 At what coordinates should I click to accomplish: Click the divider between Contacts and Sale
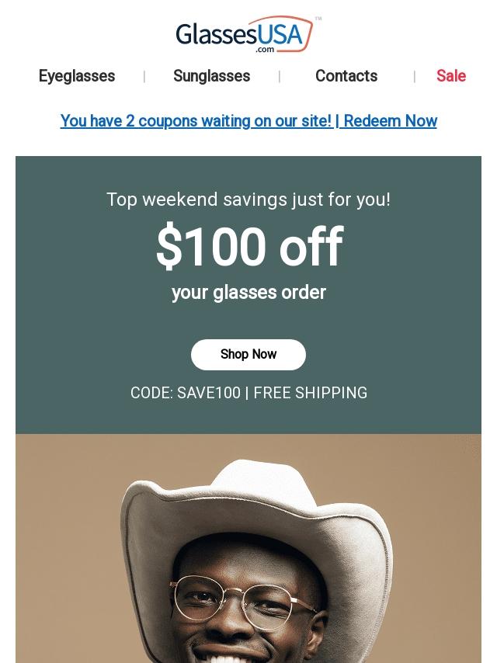[415, 76]
